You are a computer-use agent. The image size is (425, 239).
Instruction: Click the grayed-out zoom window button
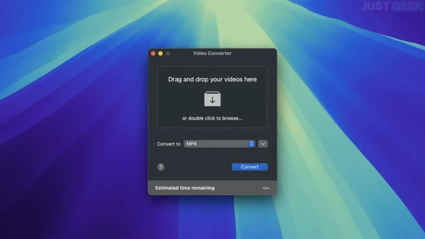(168, 54)
